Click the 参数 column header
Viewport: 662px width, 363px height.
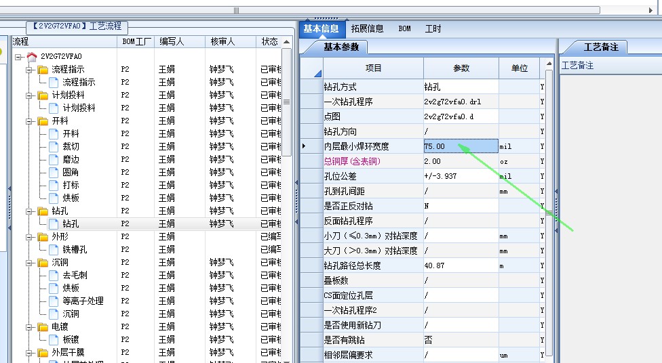pos(461,68)
